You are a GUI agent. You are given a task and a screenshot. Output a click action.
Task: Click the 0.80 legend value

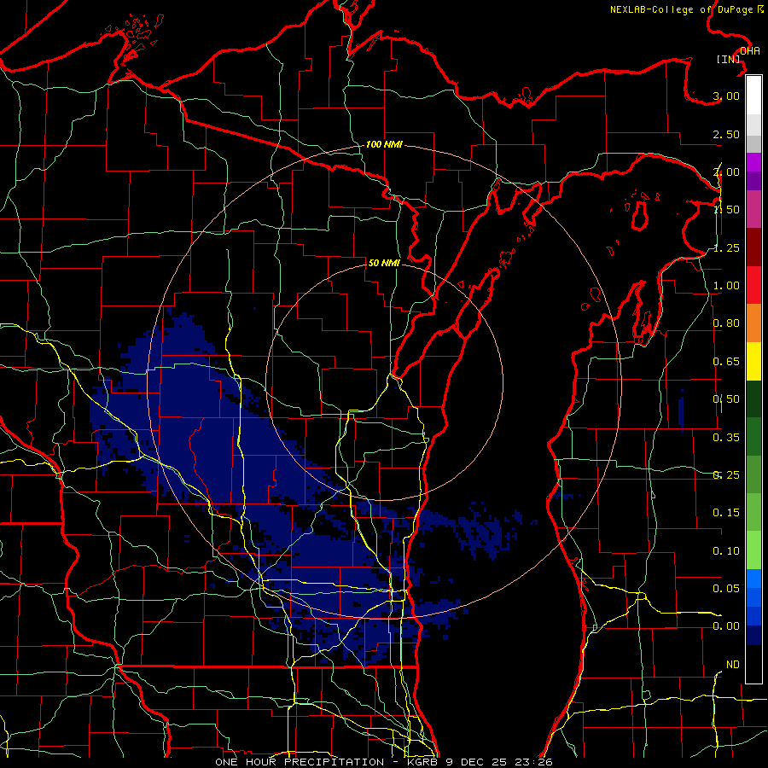726,323
